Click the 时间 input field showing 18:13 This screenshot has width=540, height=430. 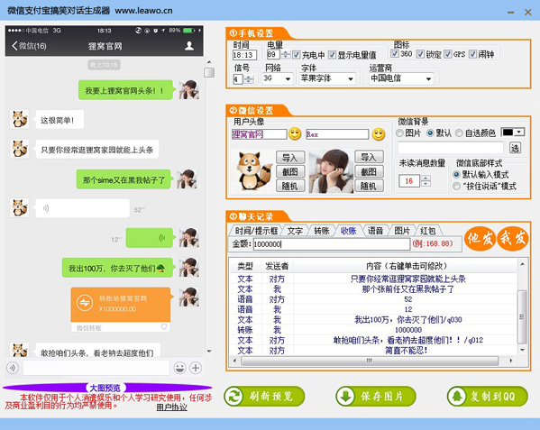[244, 55]
